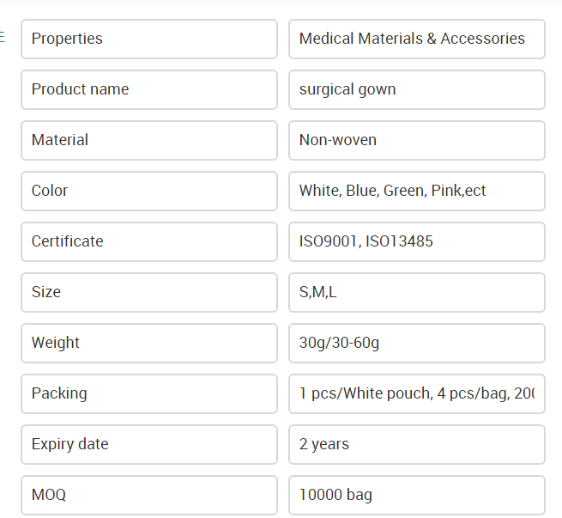Click the Product name label box
562x518 pixels.
click(149, 89)
